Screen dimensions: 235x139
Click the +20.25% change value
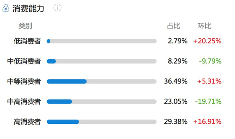pyautogui.click(x=207, y=41)
